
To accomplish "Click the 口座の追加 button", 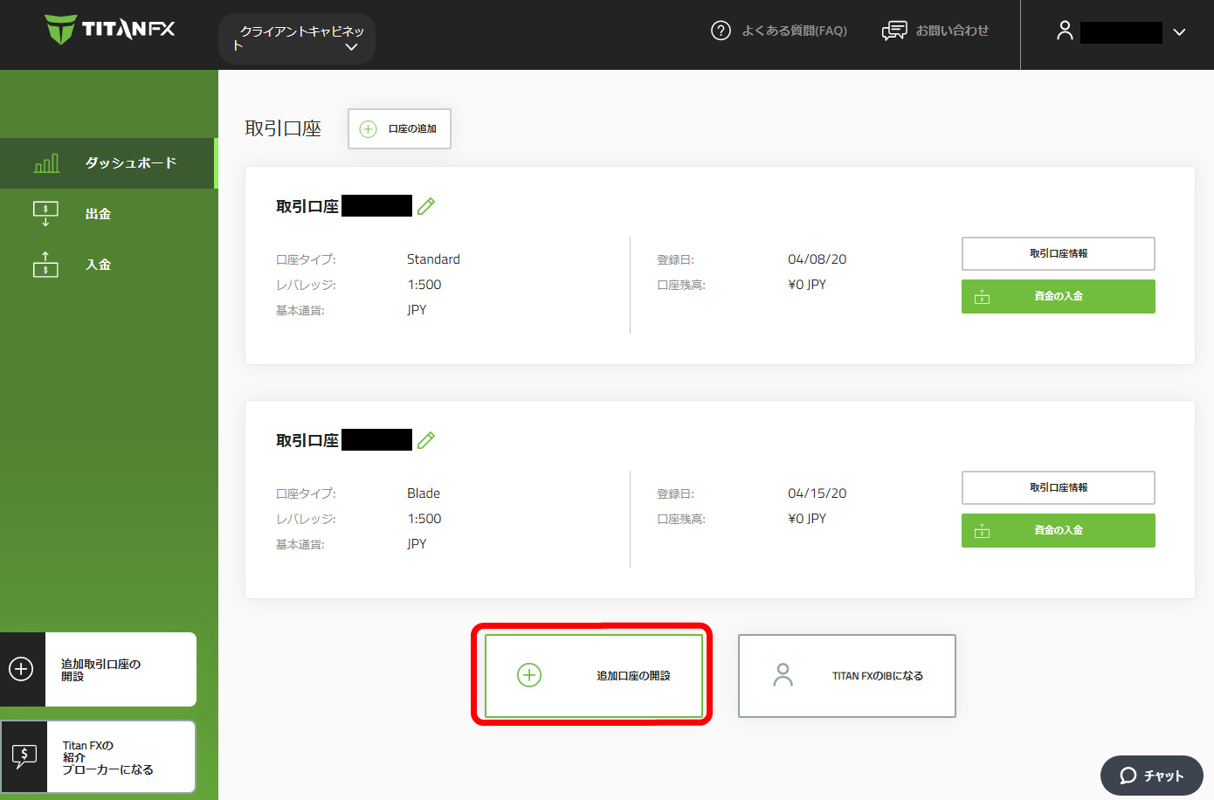I will tap(399, 128).
